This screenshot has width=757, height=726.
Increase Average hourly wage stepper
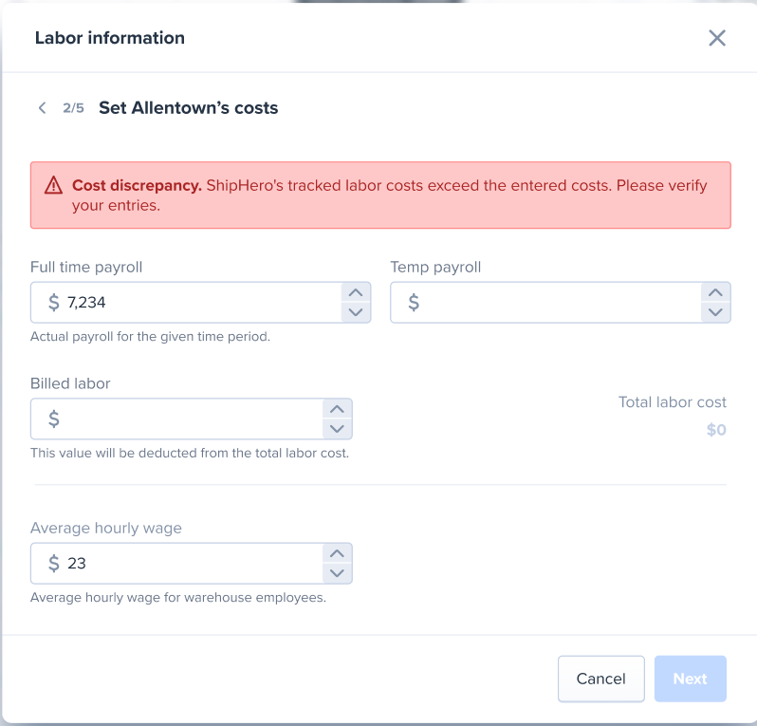coord(337,553)
